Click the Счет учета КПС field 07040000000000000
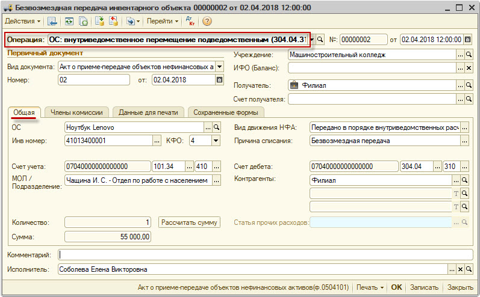 click(x=108, y=167)
